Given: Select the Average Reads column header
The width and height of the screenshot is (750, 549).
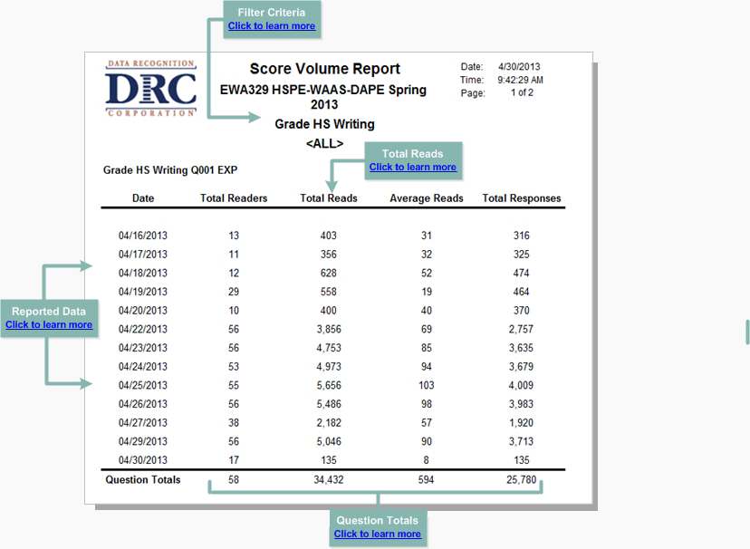Looking at the screenshot, I should (426, 198).
